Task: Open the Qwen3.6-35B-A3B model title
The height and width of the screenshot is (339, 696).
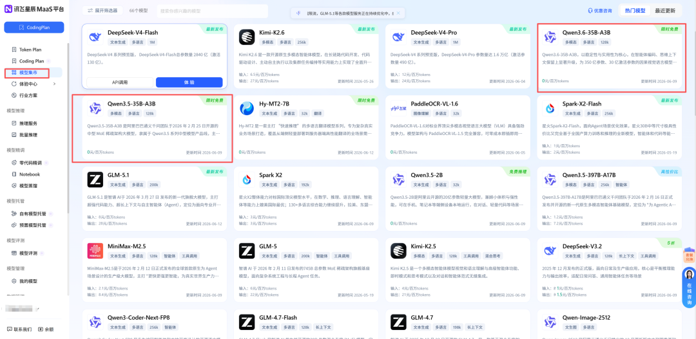Action: 586,32
